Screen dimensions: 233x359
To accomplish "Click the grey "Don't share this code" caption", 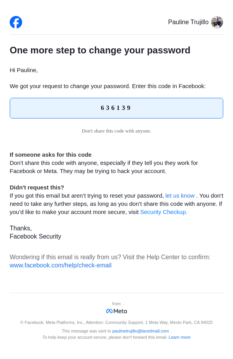I will [116, 131].
